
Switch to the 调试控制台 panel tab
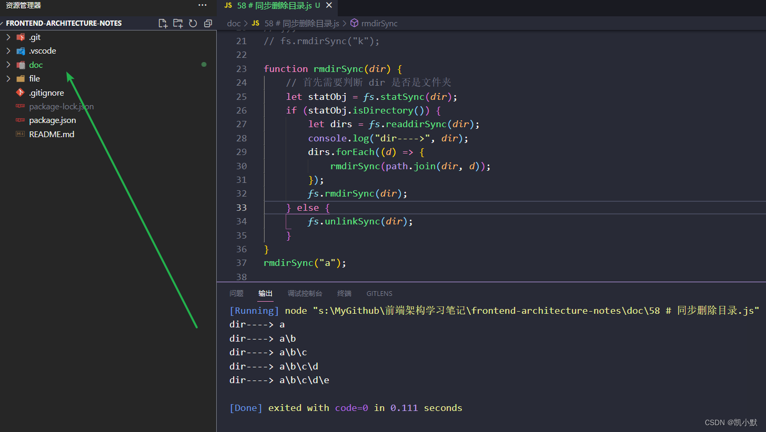[305, 293]
